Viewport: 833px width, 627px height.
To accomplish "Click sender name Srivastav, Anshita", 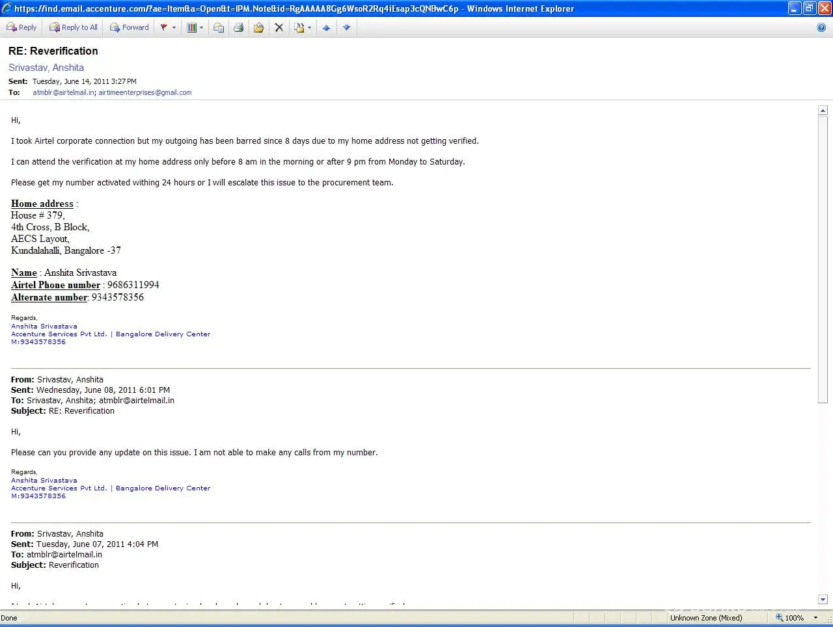I will (x=46, y=68).
